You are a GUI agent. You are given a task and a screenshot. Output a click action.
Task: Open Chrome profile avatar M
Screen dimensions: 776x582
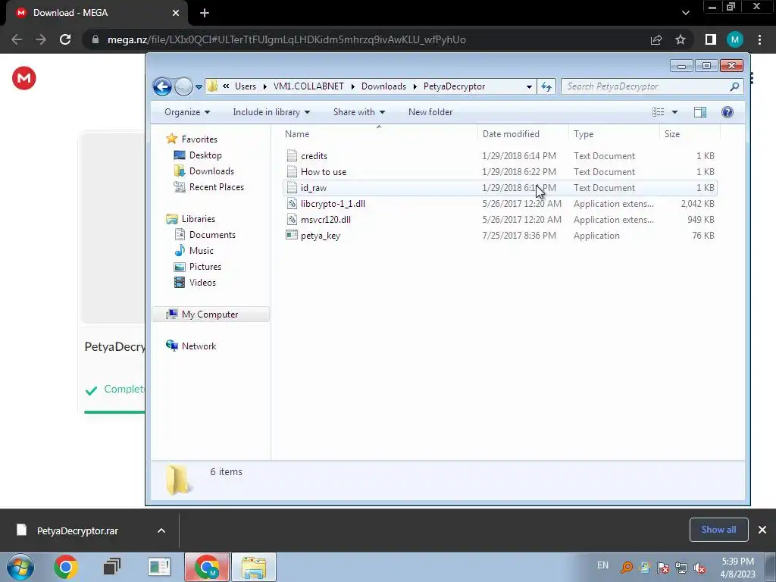[x=735, y=39]
